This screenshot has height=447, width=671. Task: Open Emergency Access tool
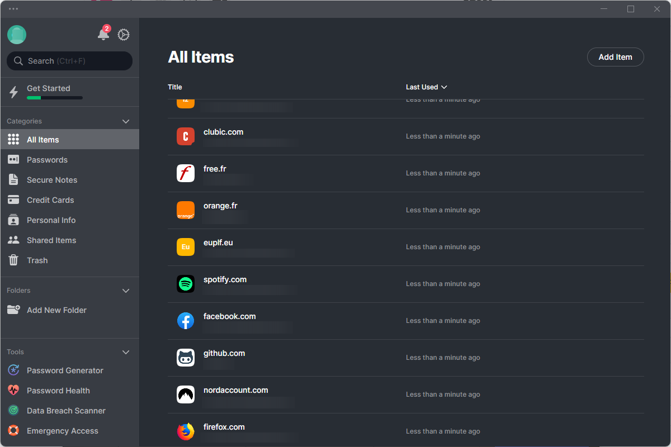(62, 431)
